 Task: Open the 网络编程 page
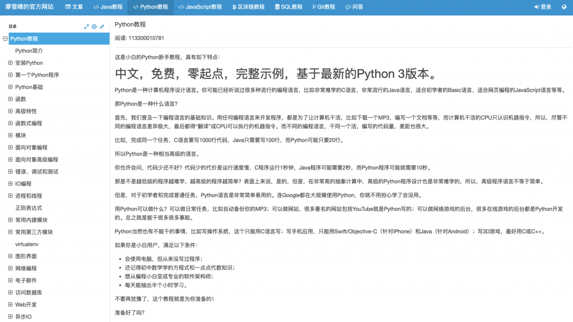coord(26,268)
